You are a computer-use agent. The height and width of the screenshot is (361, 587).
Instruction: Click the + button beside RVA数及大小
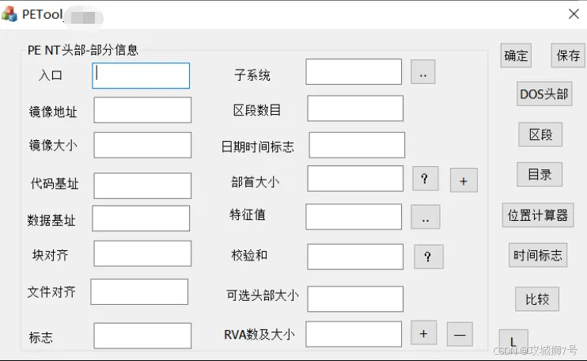[423, 332]
